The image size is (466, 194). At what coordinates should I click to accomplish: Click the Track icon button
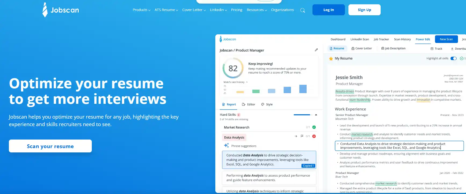(x=436, y=49)
